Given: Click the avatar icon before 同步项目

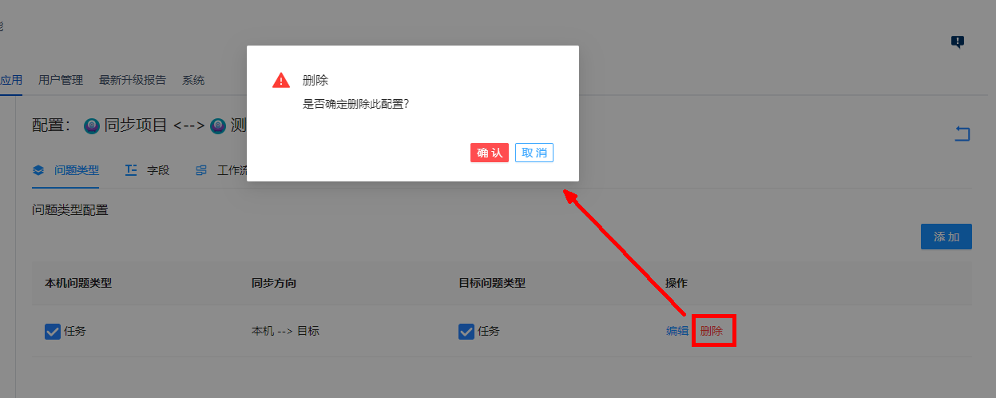Looking at the screenshot, I should pos(92,125).
